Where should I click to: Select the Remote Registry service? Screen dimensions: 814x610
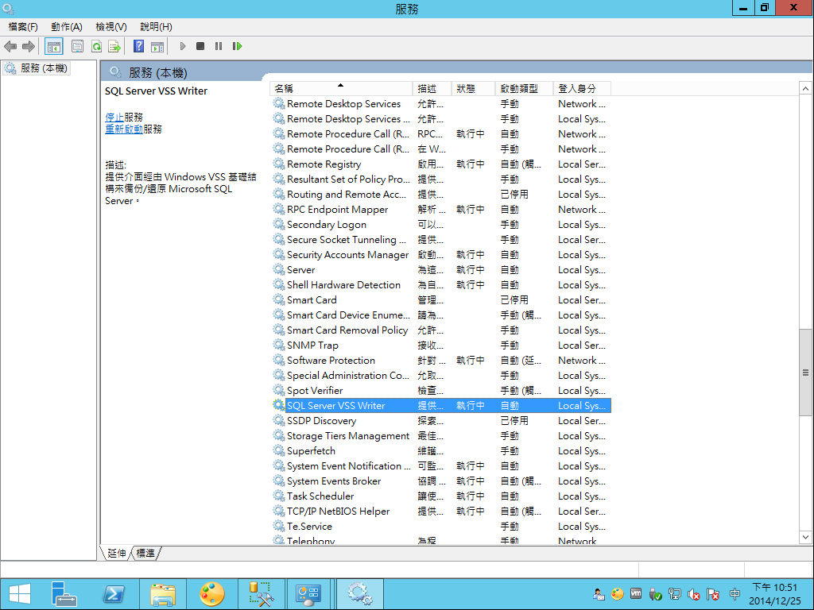pos(442,164)
